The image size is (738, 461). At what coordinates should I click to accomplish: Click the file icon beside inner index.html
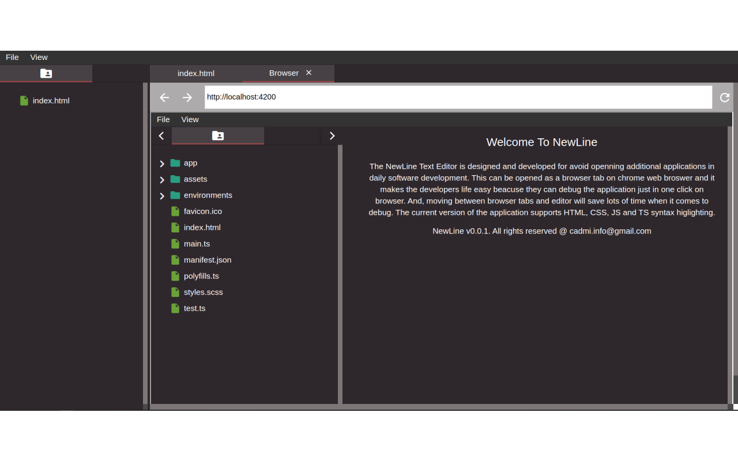coord(175,228)
